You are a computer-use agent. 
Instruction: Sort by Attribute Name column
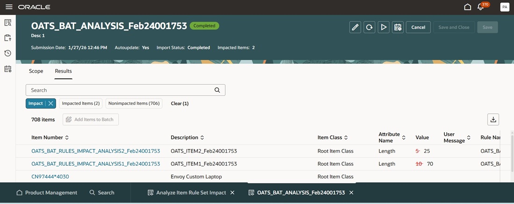(x=404, y=138)
